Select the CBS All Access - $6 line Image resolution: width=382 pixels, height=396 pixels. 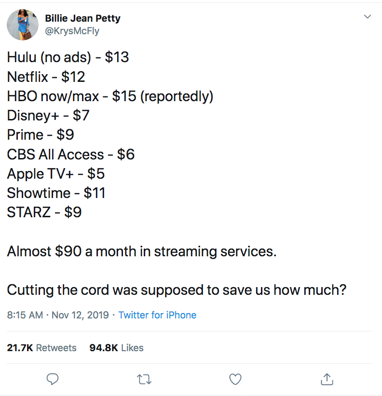[x=70, y=154]
